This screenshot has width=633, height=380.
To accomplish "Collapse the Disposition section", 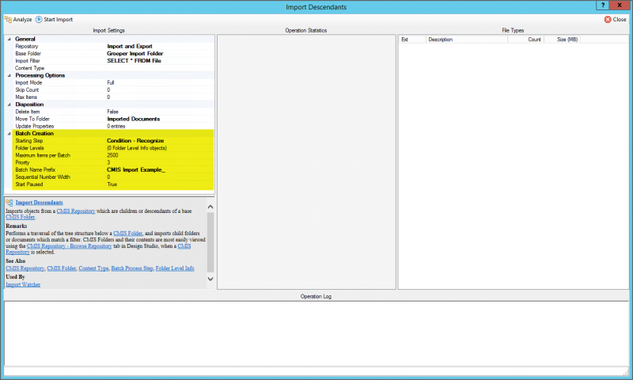I will click(x=9, y=104).
